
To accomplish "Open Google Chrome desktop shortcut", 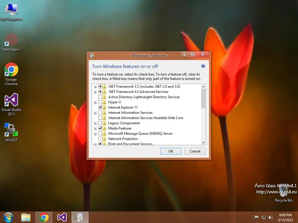I will coord(11,74).
